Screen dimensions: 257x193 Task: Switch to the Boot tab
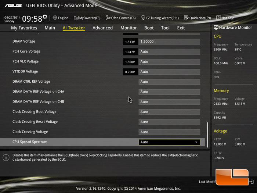pos(149,28)
